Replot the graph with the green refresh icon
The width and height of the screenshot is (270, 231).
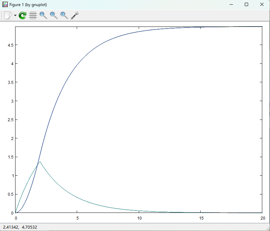click(x=23, y=15)
